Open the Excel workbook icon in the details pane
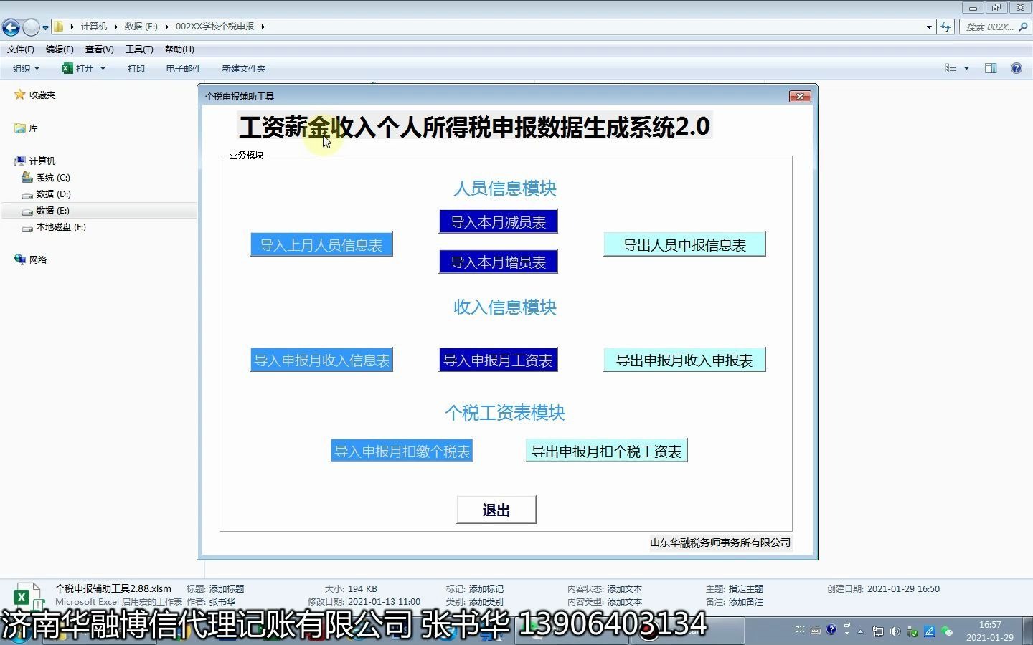The height and width of the screenshot is (645, 1033). point(27,595)
